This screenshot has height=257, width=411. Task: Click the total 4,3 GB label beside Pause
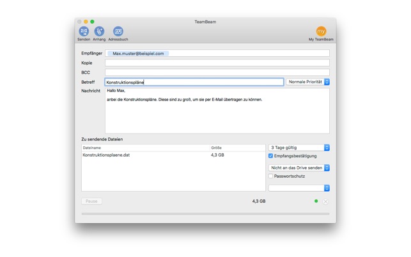click(259, 201)
